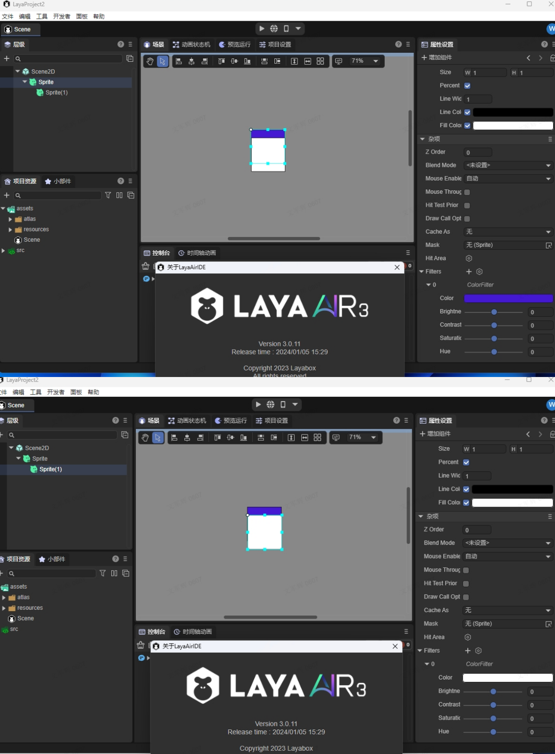
Task: Click the add node plus icon in upper hierarchy panel
Action: click(7, 58)
